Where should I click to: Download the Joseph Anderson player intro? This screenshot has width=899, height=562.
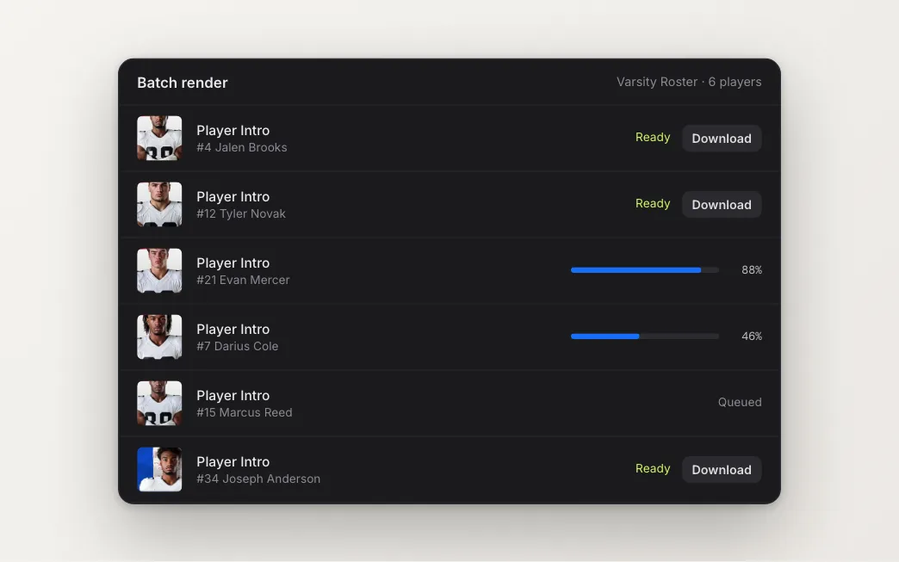(x=722, y=470)
